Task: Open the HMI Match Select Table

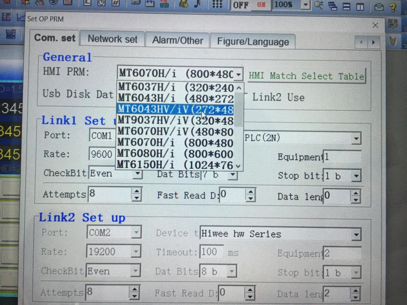Action: click(306, 76)
